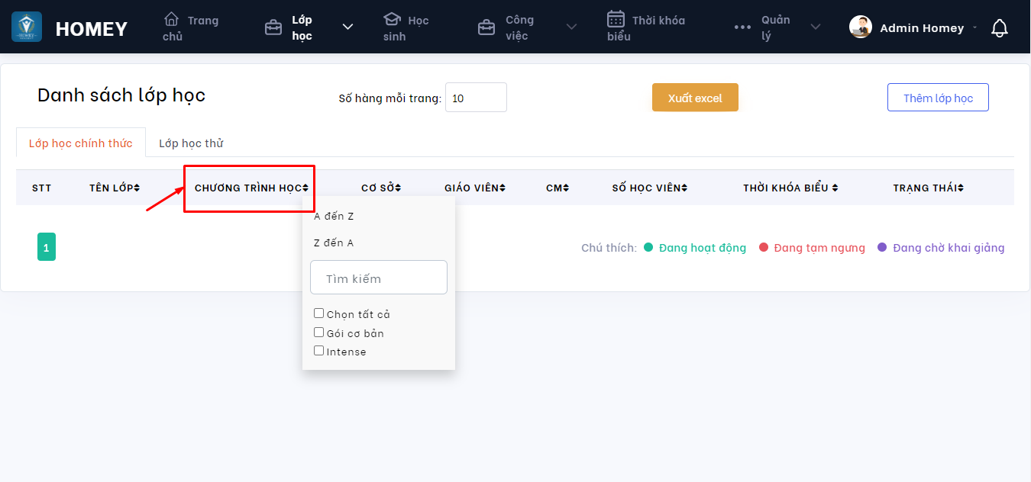This screenshot has width=1031, height=482.
Task: Click the Thêm lớp học button
Action: [938, 98]
